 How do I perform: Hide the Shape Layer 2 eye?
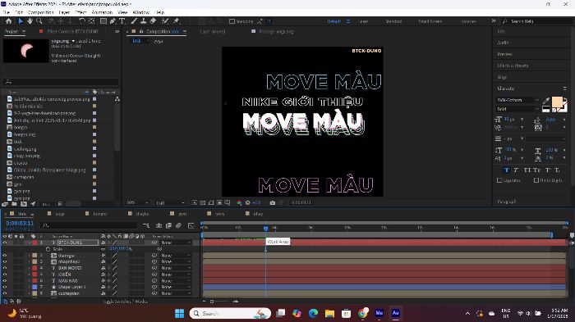(x=5, y=288)
